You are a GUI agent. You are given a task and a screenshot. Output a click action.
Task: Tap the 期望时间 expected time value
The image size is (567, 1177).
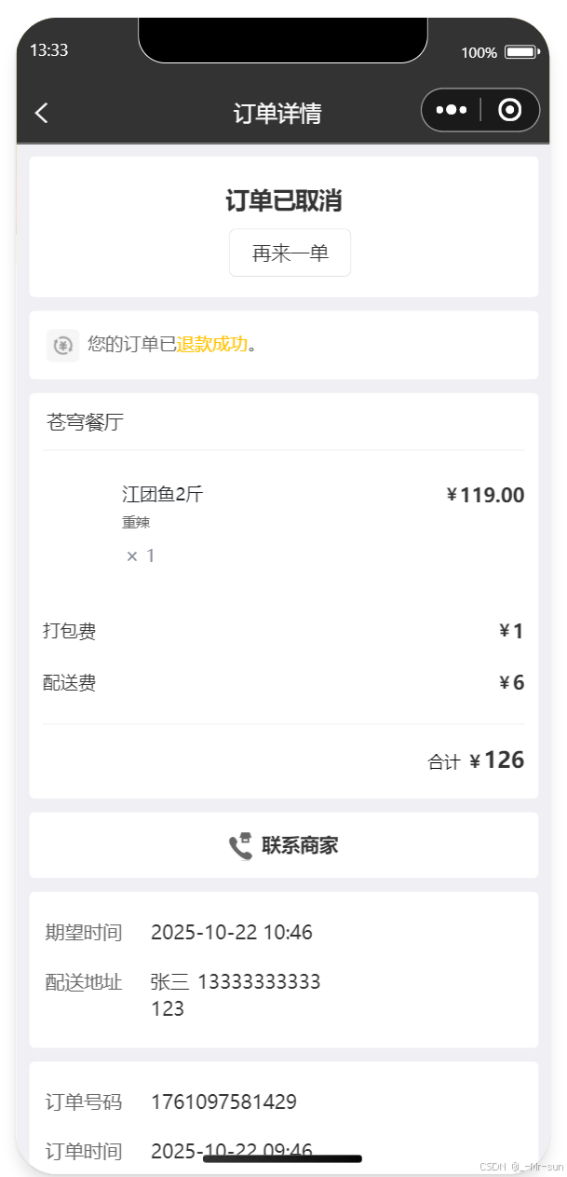pos(233,932)
